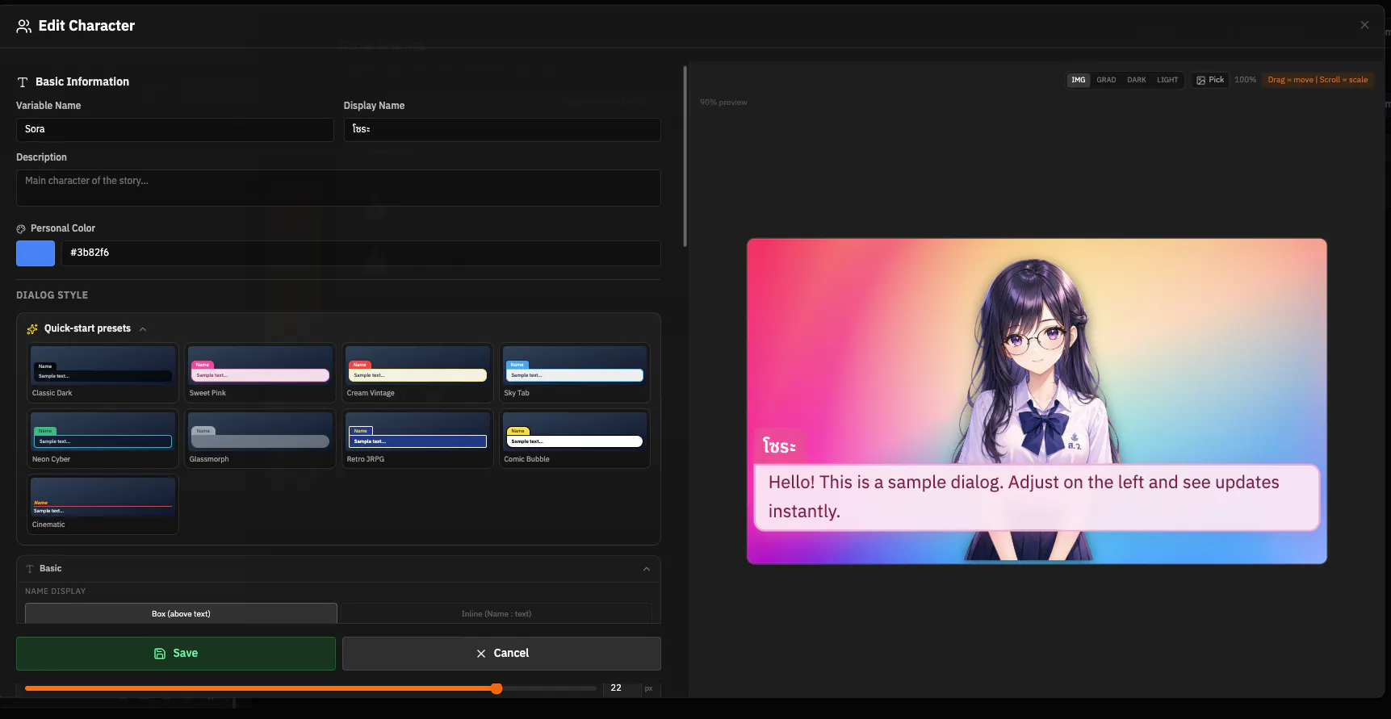Click the 100% zoom label
The width and height of the screenshot is (1391, 719).
click(1245, 80)
